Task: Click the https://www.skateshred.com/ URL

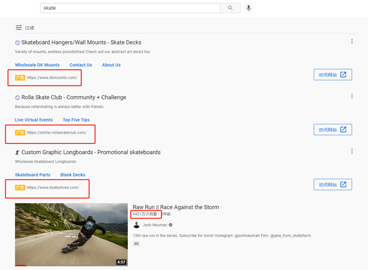Action: [53, 187]
